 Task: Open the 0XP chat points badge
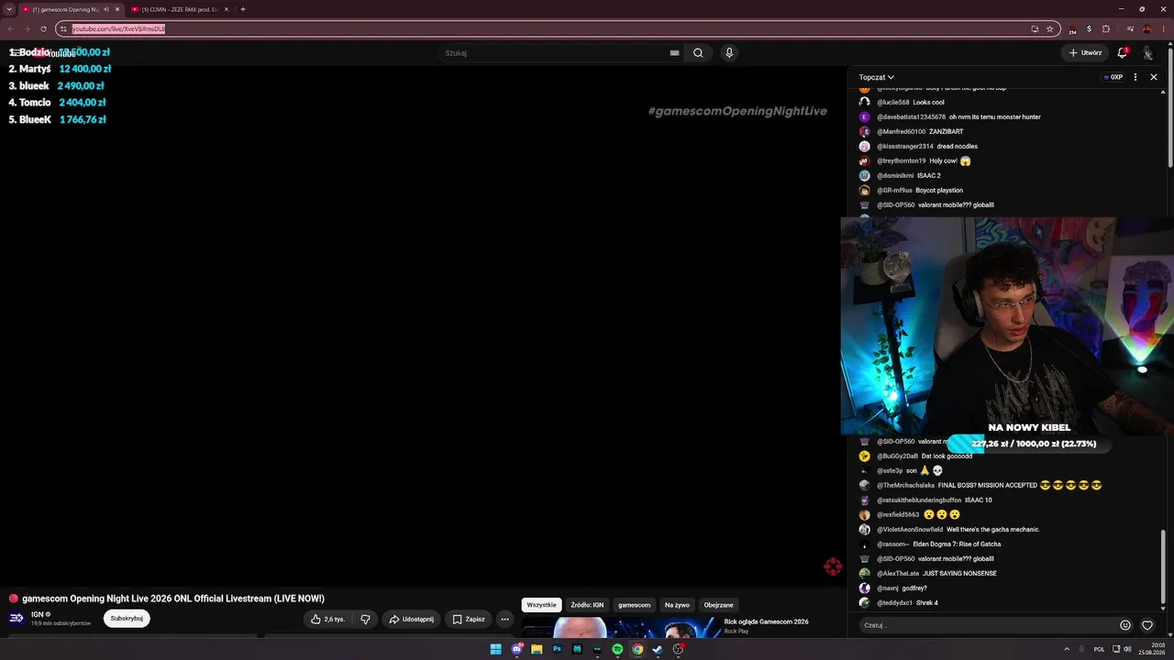(x=1113, y=77)
